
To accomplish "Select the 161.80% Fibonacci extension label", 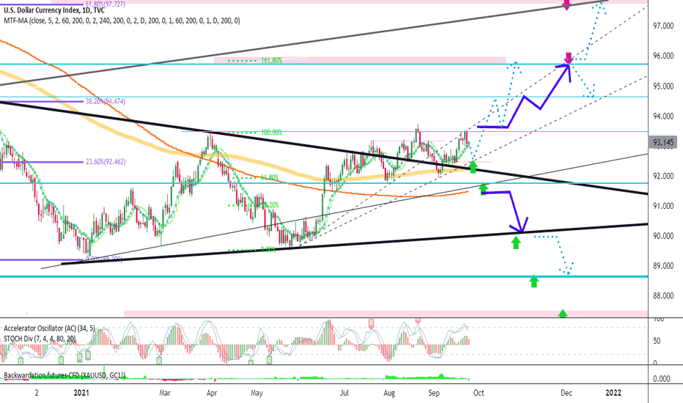I will coord(271,61).
